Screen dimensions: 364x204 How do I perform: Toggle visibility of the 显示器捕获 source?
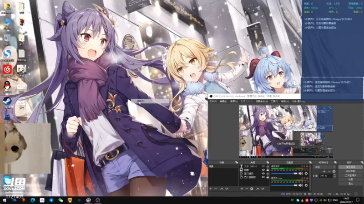(x=263, y=177)
